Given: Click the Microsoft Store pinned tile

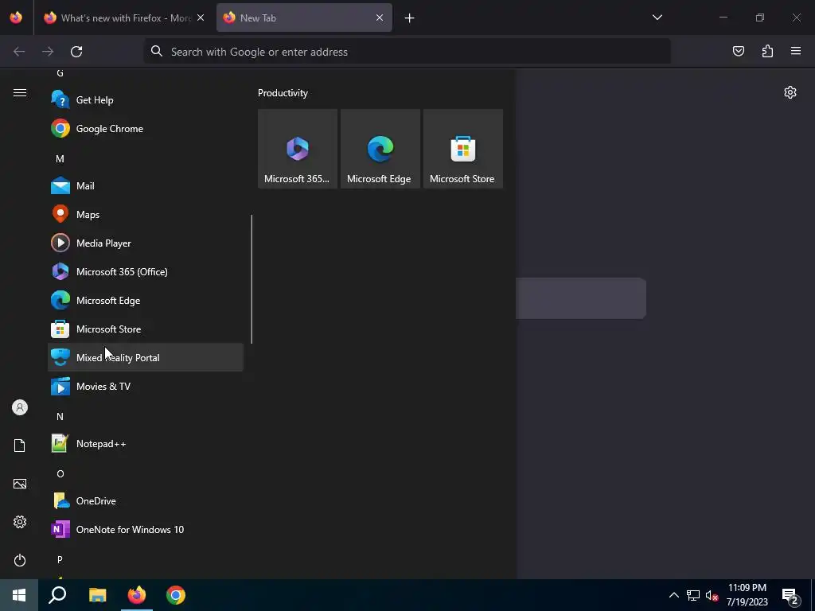Looking at the screenshot, I should pos(462,149).
